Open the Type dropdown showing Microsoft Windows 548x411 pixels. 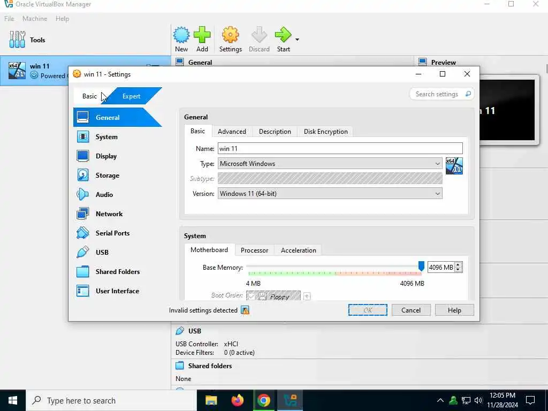(x=330, y=164)
